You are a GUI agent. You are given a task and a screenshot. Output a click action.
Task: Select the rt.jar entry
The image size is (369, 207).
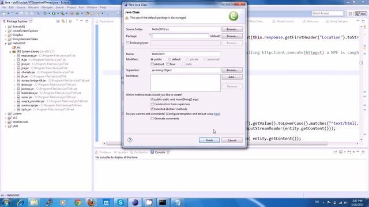tap(25, 60)
